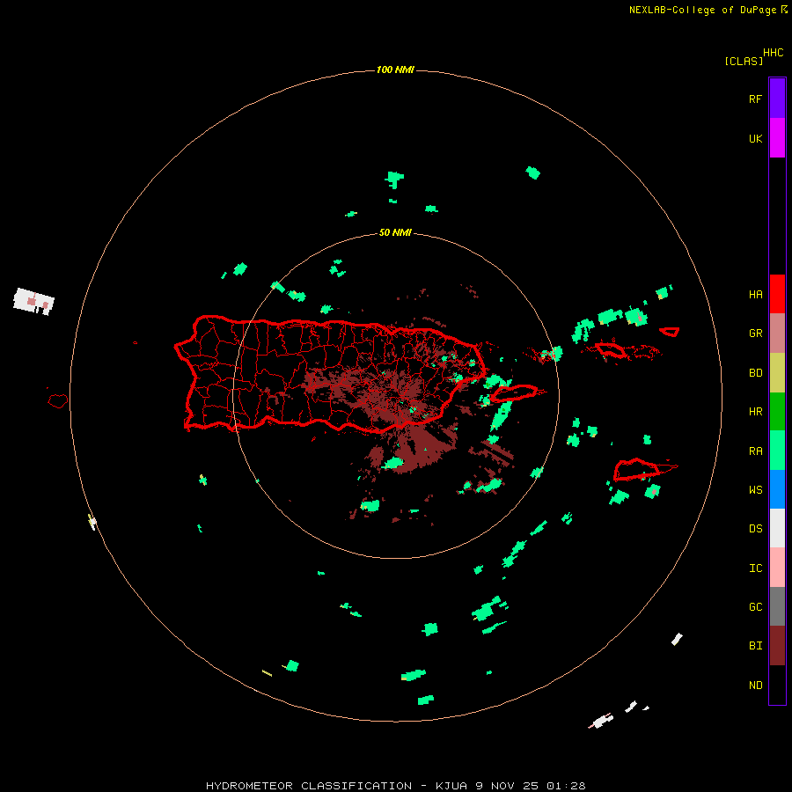Click the GC legend label

tap(755, 606)
